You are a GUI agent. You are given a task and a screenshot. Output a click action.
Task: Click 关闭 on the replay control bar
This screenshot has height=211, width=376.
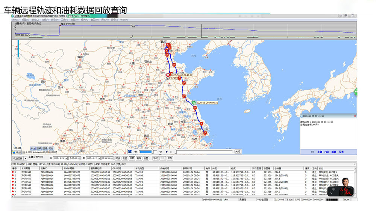click(x=237, y=151)
